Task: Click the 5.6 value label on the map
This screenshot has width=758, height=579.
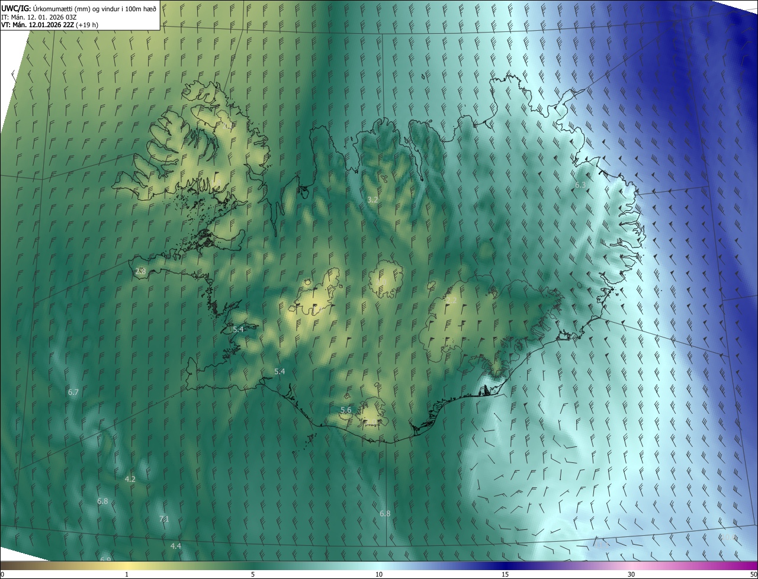Action: [346, 410]
